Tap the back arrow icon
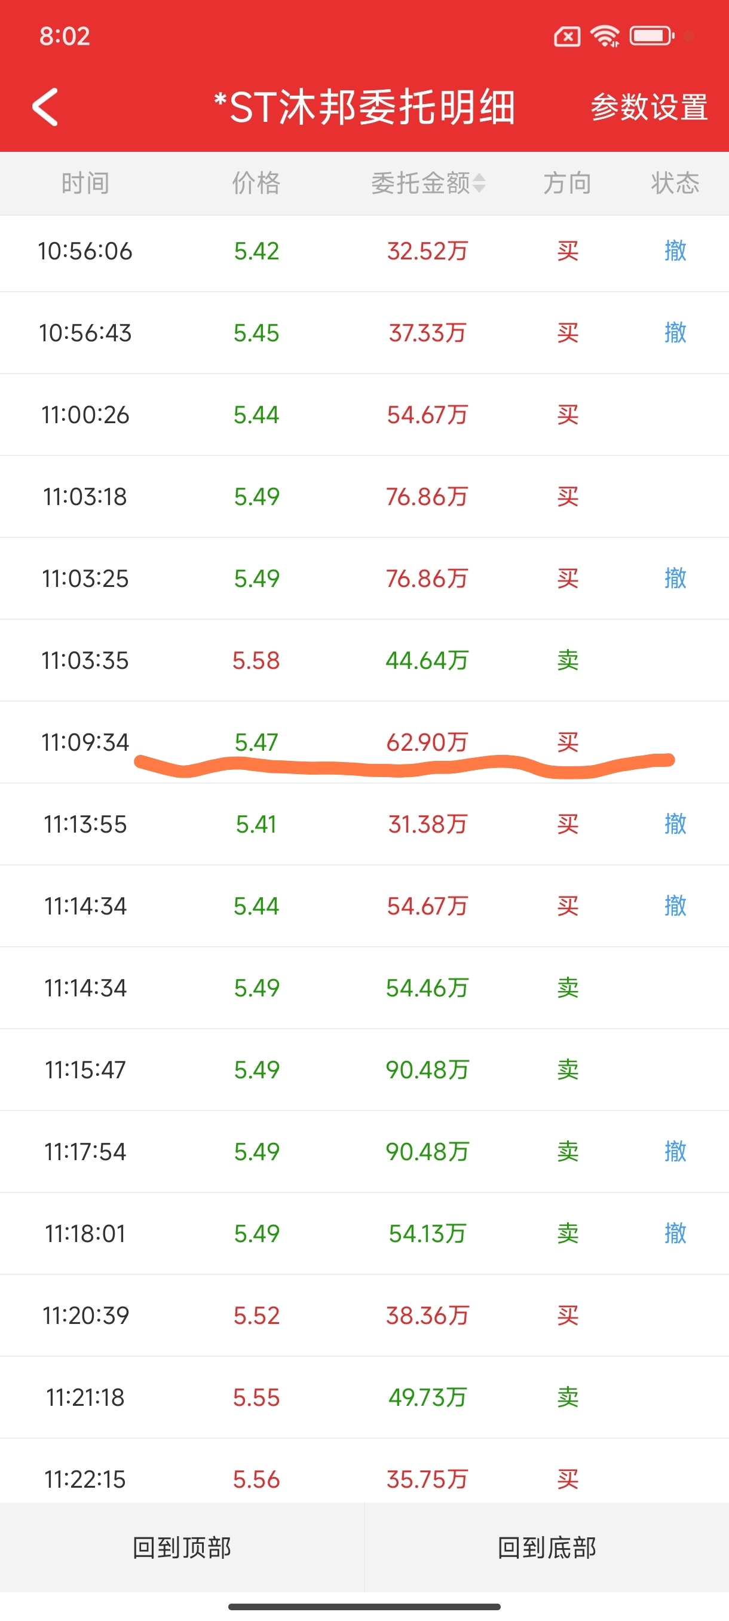Viewport: 729px width, 1621px height. tap(45, 107)
